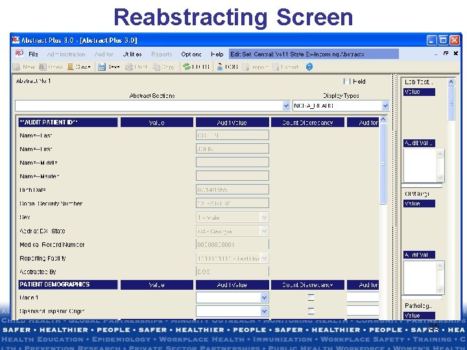Click the AUDIT PATIENT ID section header
The width and height of the screenshot is (467, 350).
[x=68, y=122]
